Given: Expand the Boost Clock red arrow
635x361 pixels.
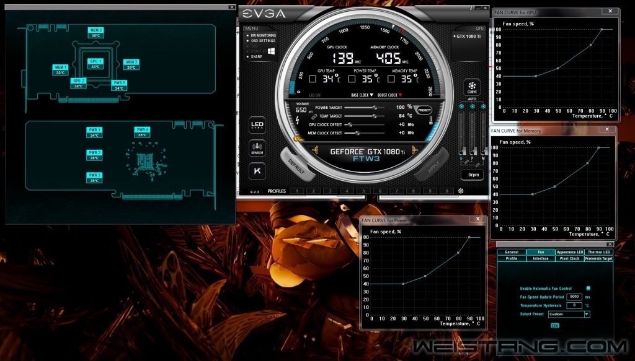Looking at the screenshot, I should click(x=400, y=95).
